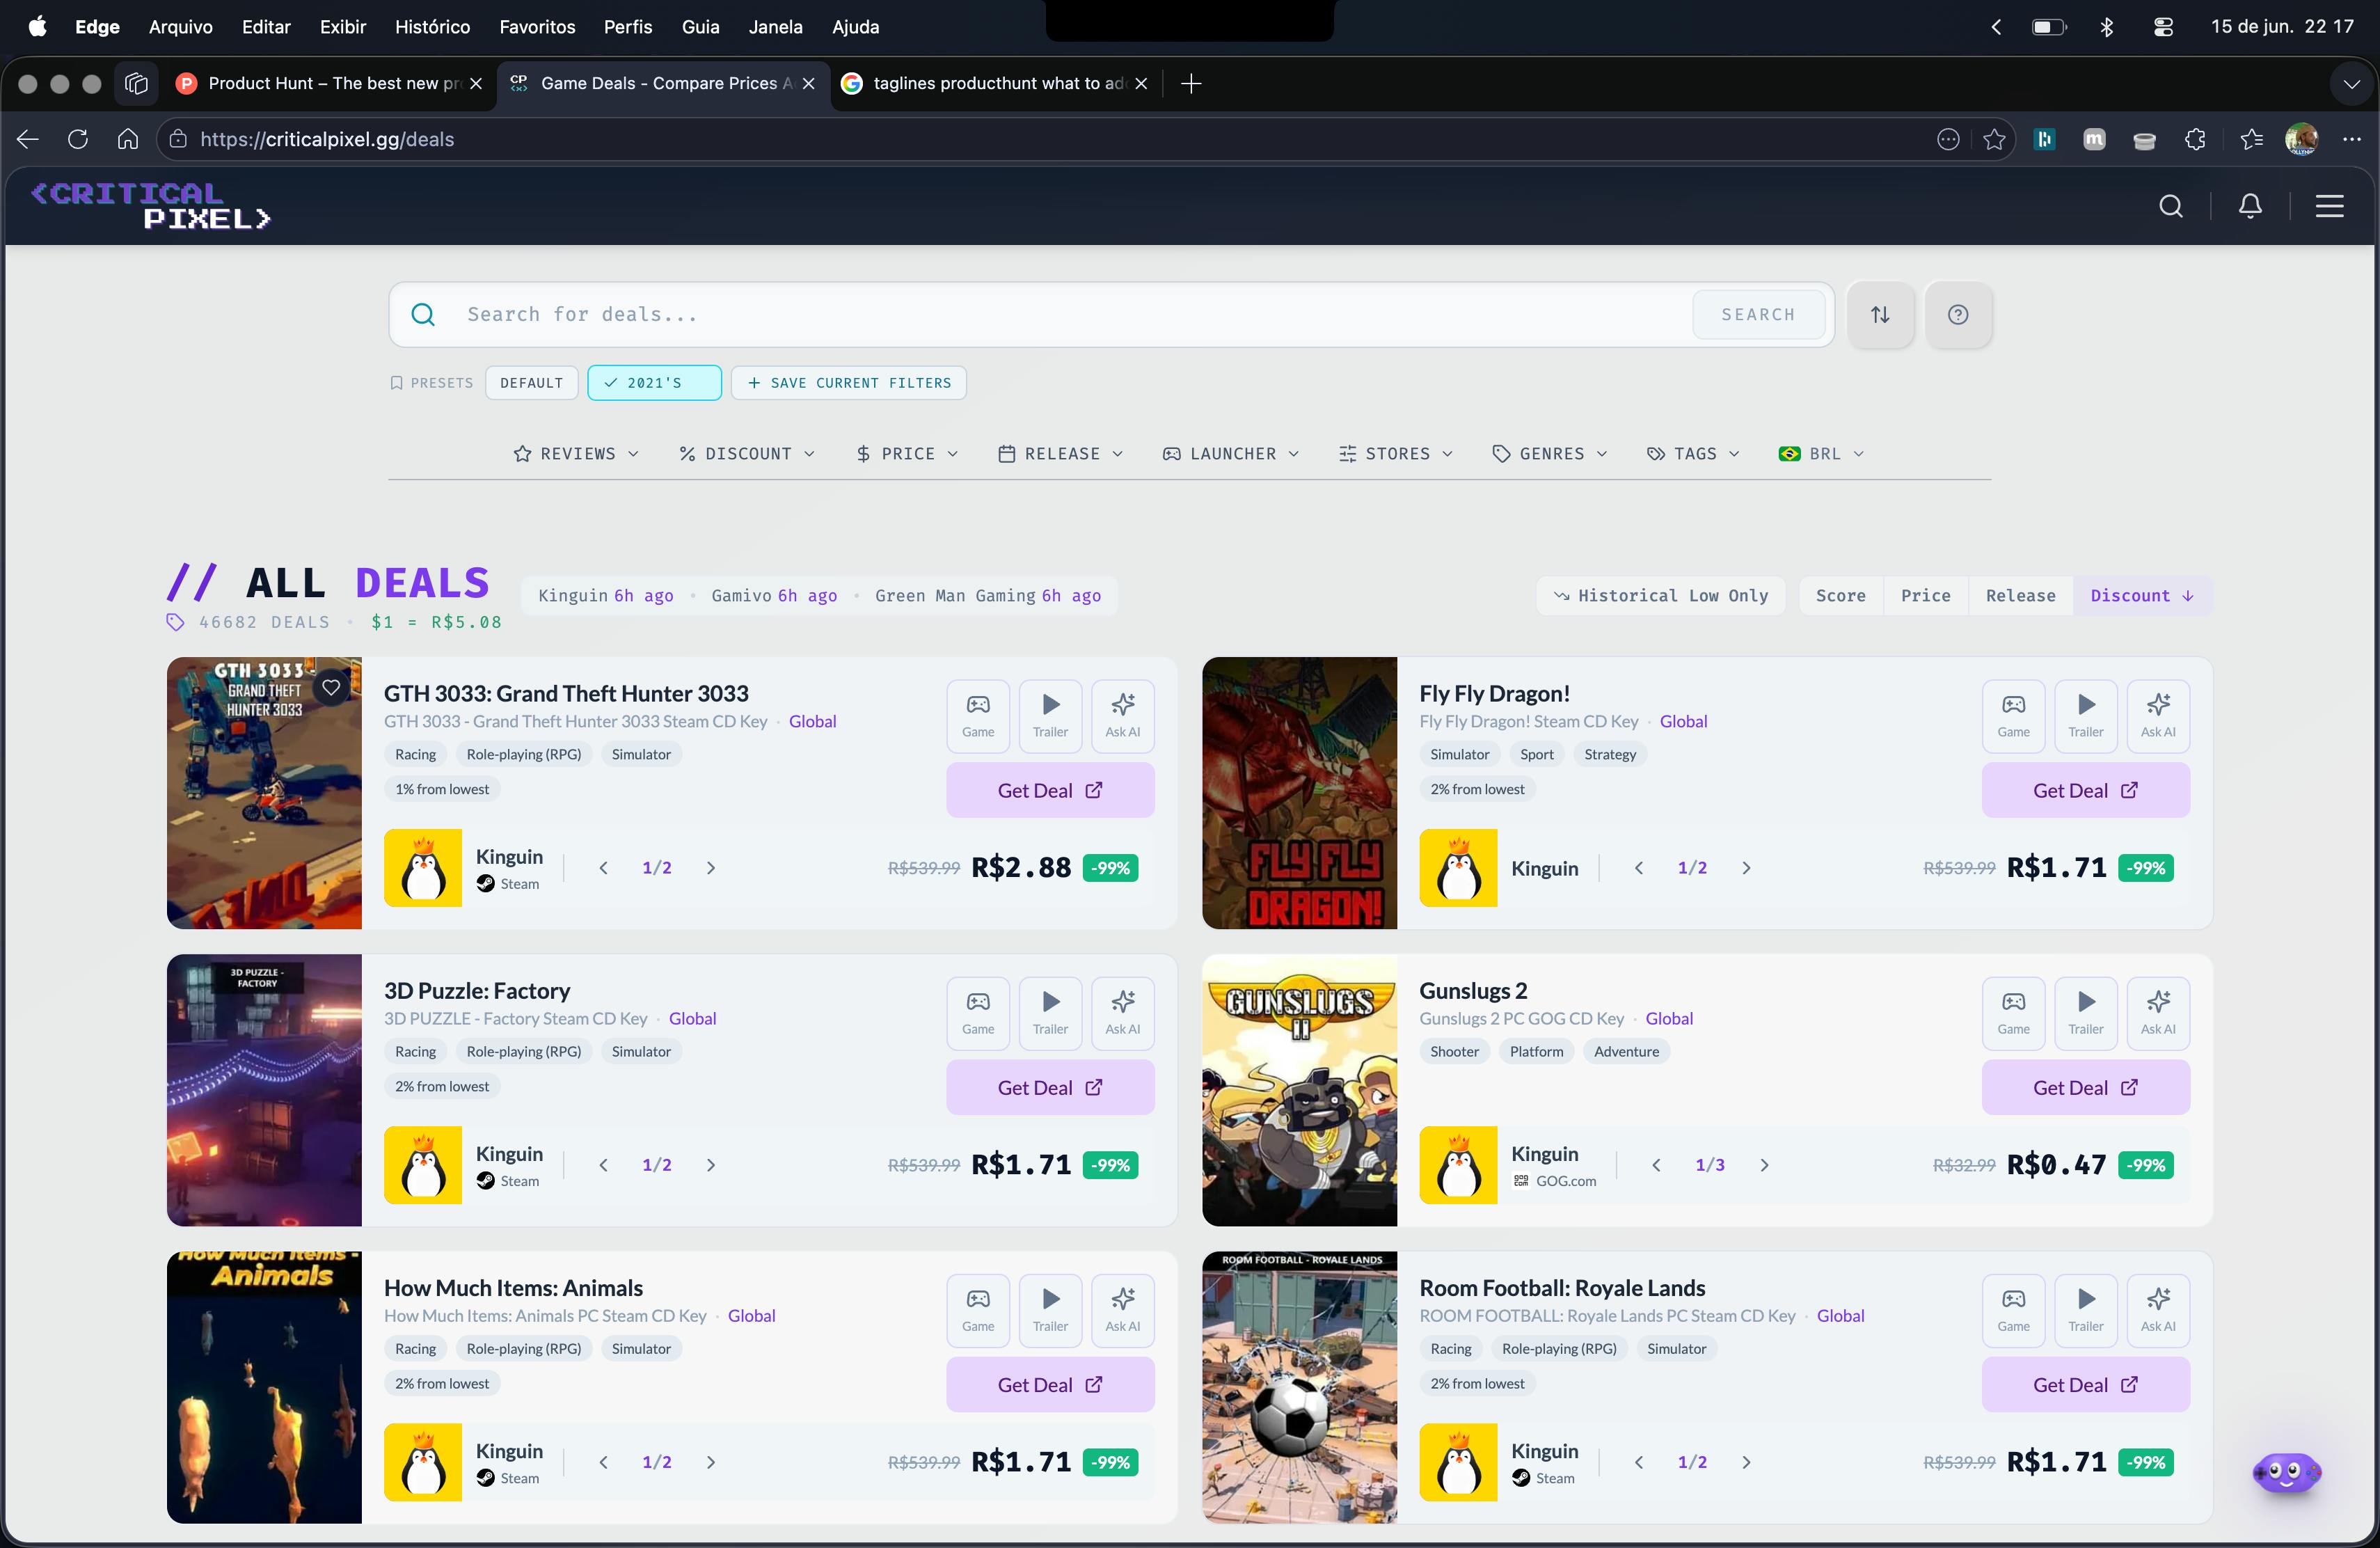Expand the REVIEWS filter
The height and width of the screenshot is (1548, 2380).
576,453
